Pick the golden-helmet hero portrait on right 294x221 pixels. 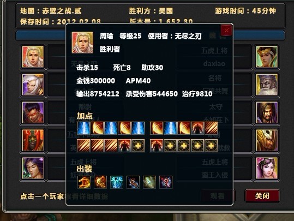(x=267, y=140)
